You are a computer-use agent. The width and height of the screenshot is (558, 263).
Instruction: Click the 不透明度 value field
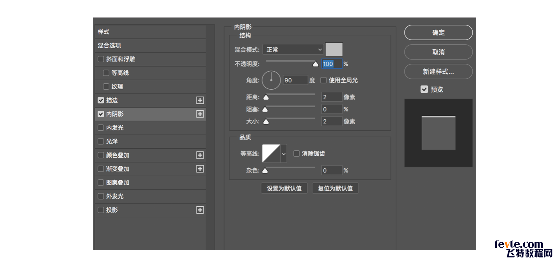pyautogui.click(x=332, y=64)
